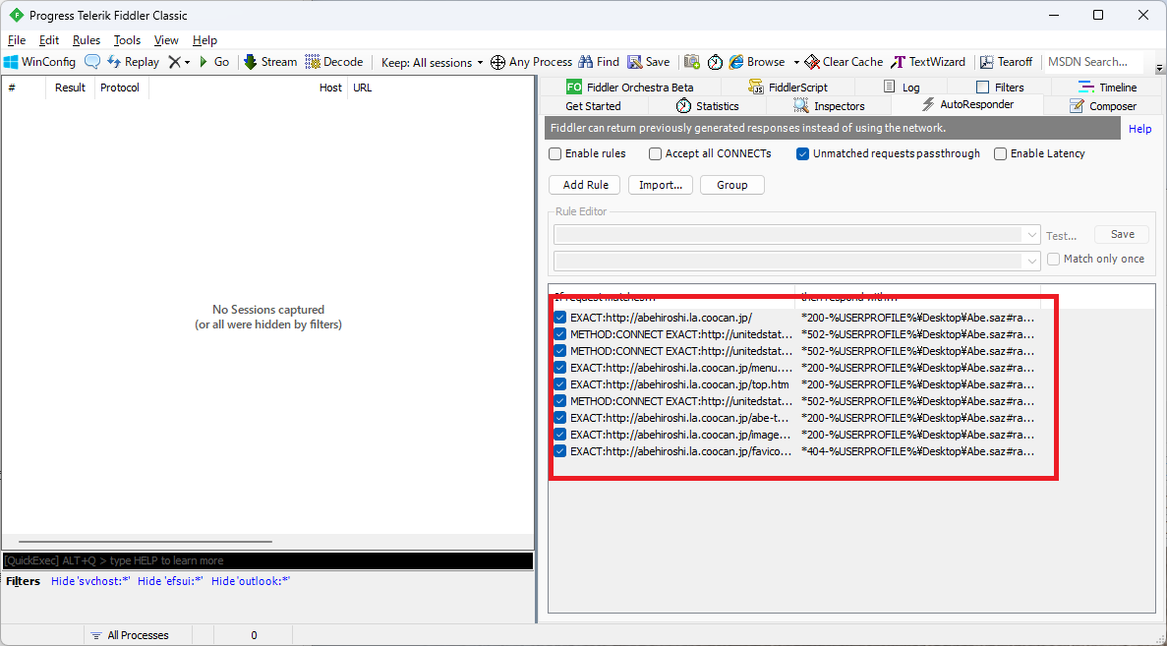Screen dimensions: 1167x646
Task: Expand the Browse dropdown arrow
Action: pyautogui.click(x=796, y=63)
